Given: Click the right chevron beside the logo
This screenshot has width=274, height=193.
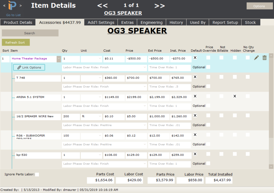Looking at the screenshot, I should pos(21,5).
